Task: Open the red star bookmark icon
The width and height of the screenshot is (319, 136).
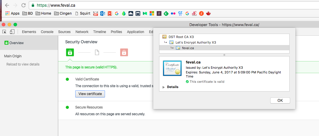Action: pyautogui.click(x=110, y=13)
